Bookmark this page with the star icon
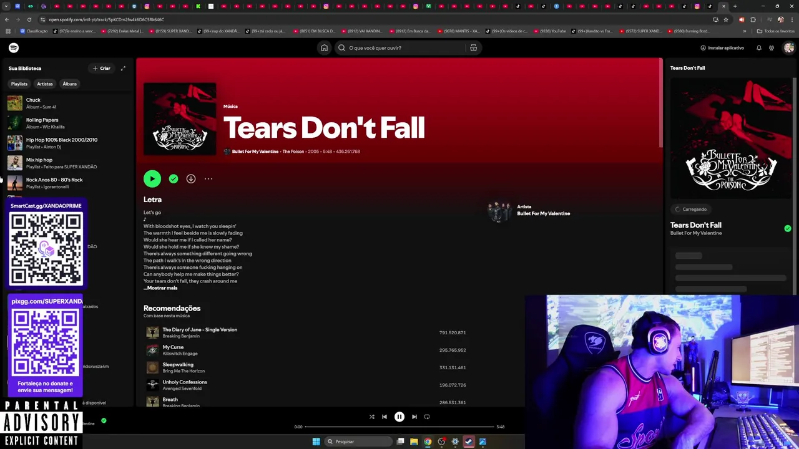Image resolution: width=799 pixels, height=449 pixels. pos(726,19)
